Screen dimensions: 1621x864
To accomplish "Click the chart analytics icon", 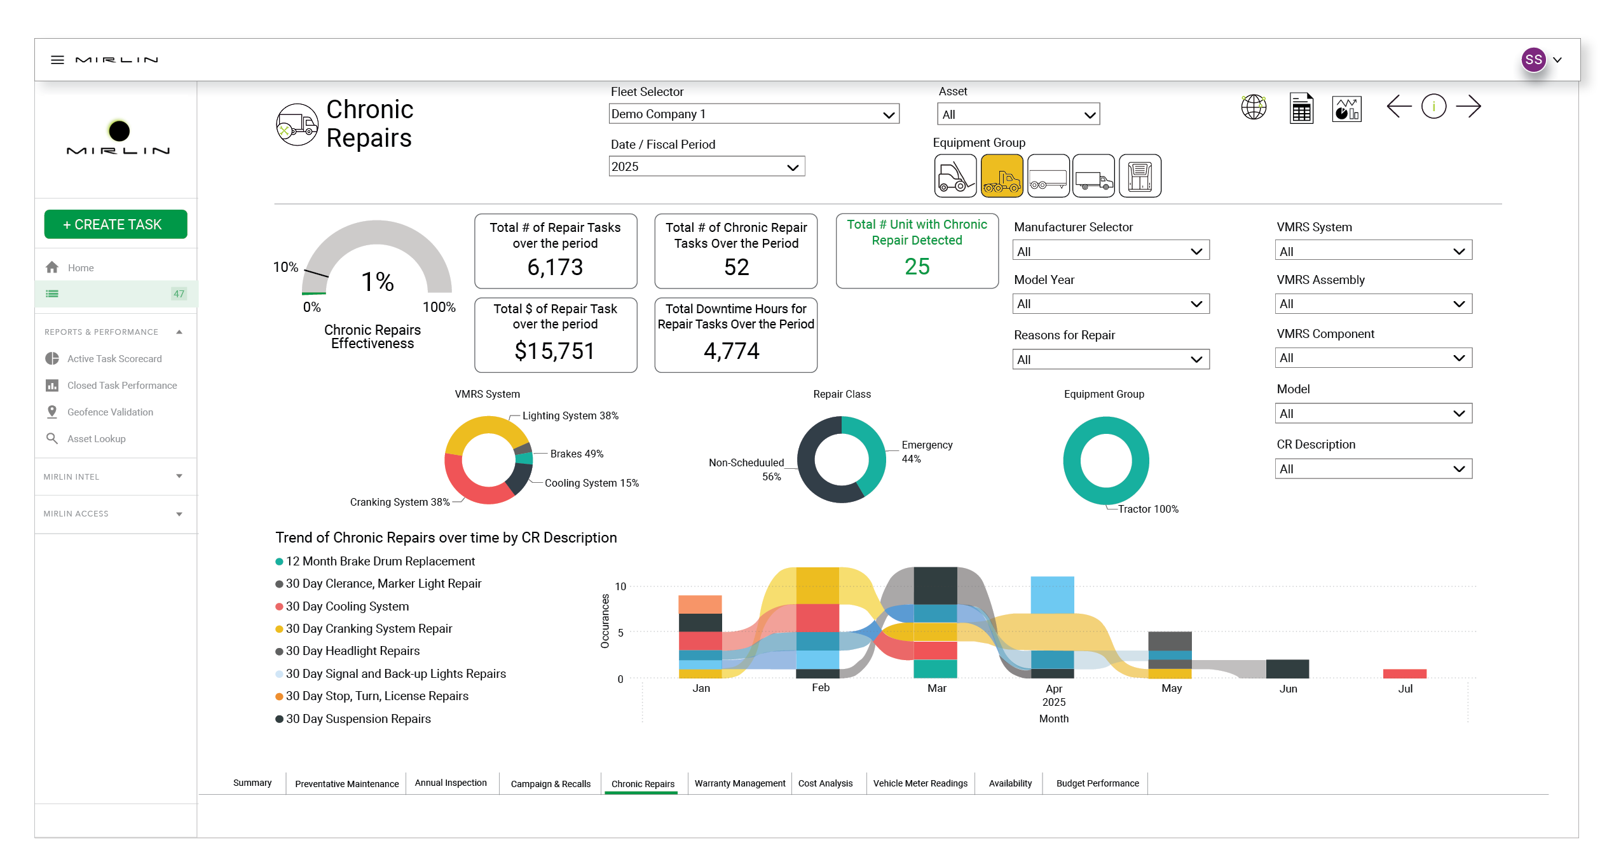I will tap(1346, 109).
